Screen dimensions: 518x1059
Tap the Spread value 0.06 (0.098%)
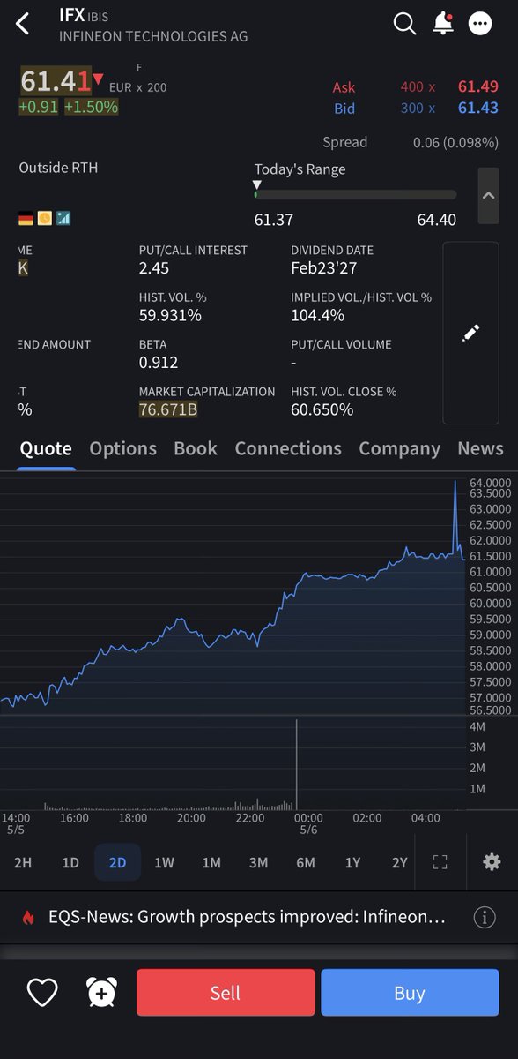click(x=455, y=142)
